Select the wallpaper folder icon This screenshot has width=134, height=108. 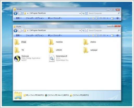click(86, 50)
